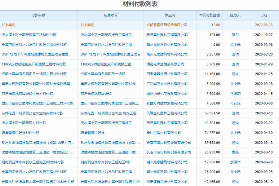
Task: Select the date 2020-04-30
Action: coord(264,133)
